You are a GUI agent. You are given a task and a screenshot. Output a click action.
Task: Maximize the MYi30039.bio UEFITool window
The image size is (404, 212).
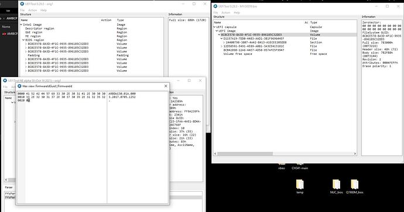(x=387, y=6)
